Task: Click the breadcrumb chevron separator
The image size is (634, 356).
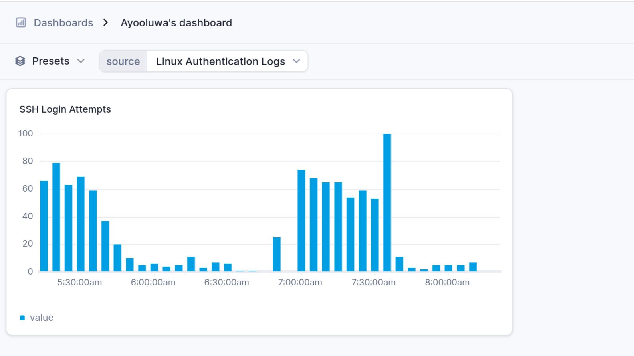Action: 105,23
